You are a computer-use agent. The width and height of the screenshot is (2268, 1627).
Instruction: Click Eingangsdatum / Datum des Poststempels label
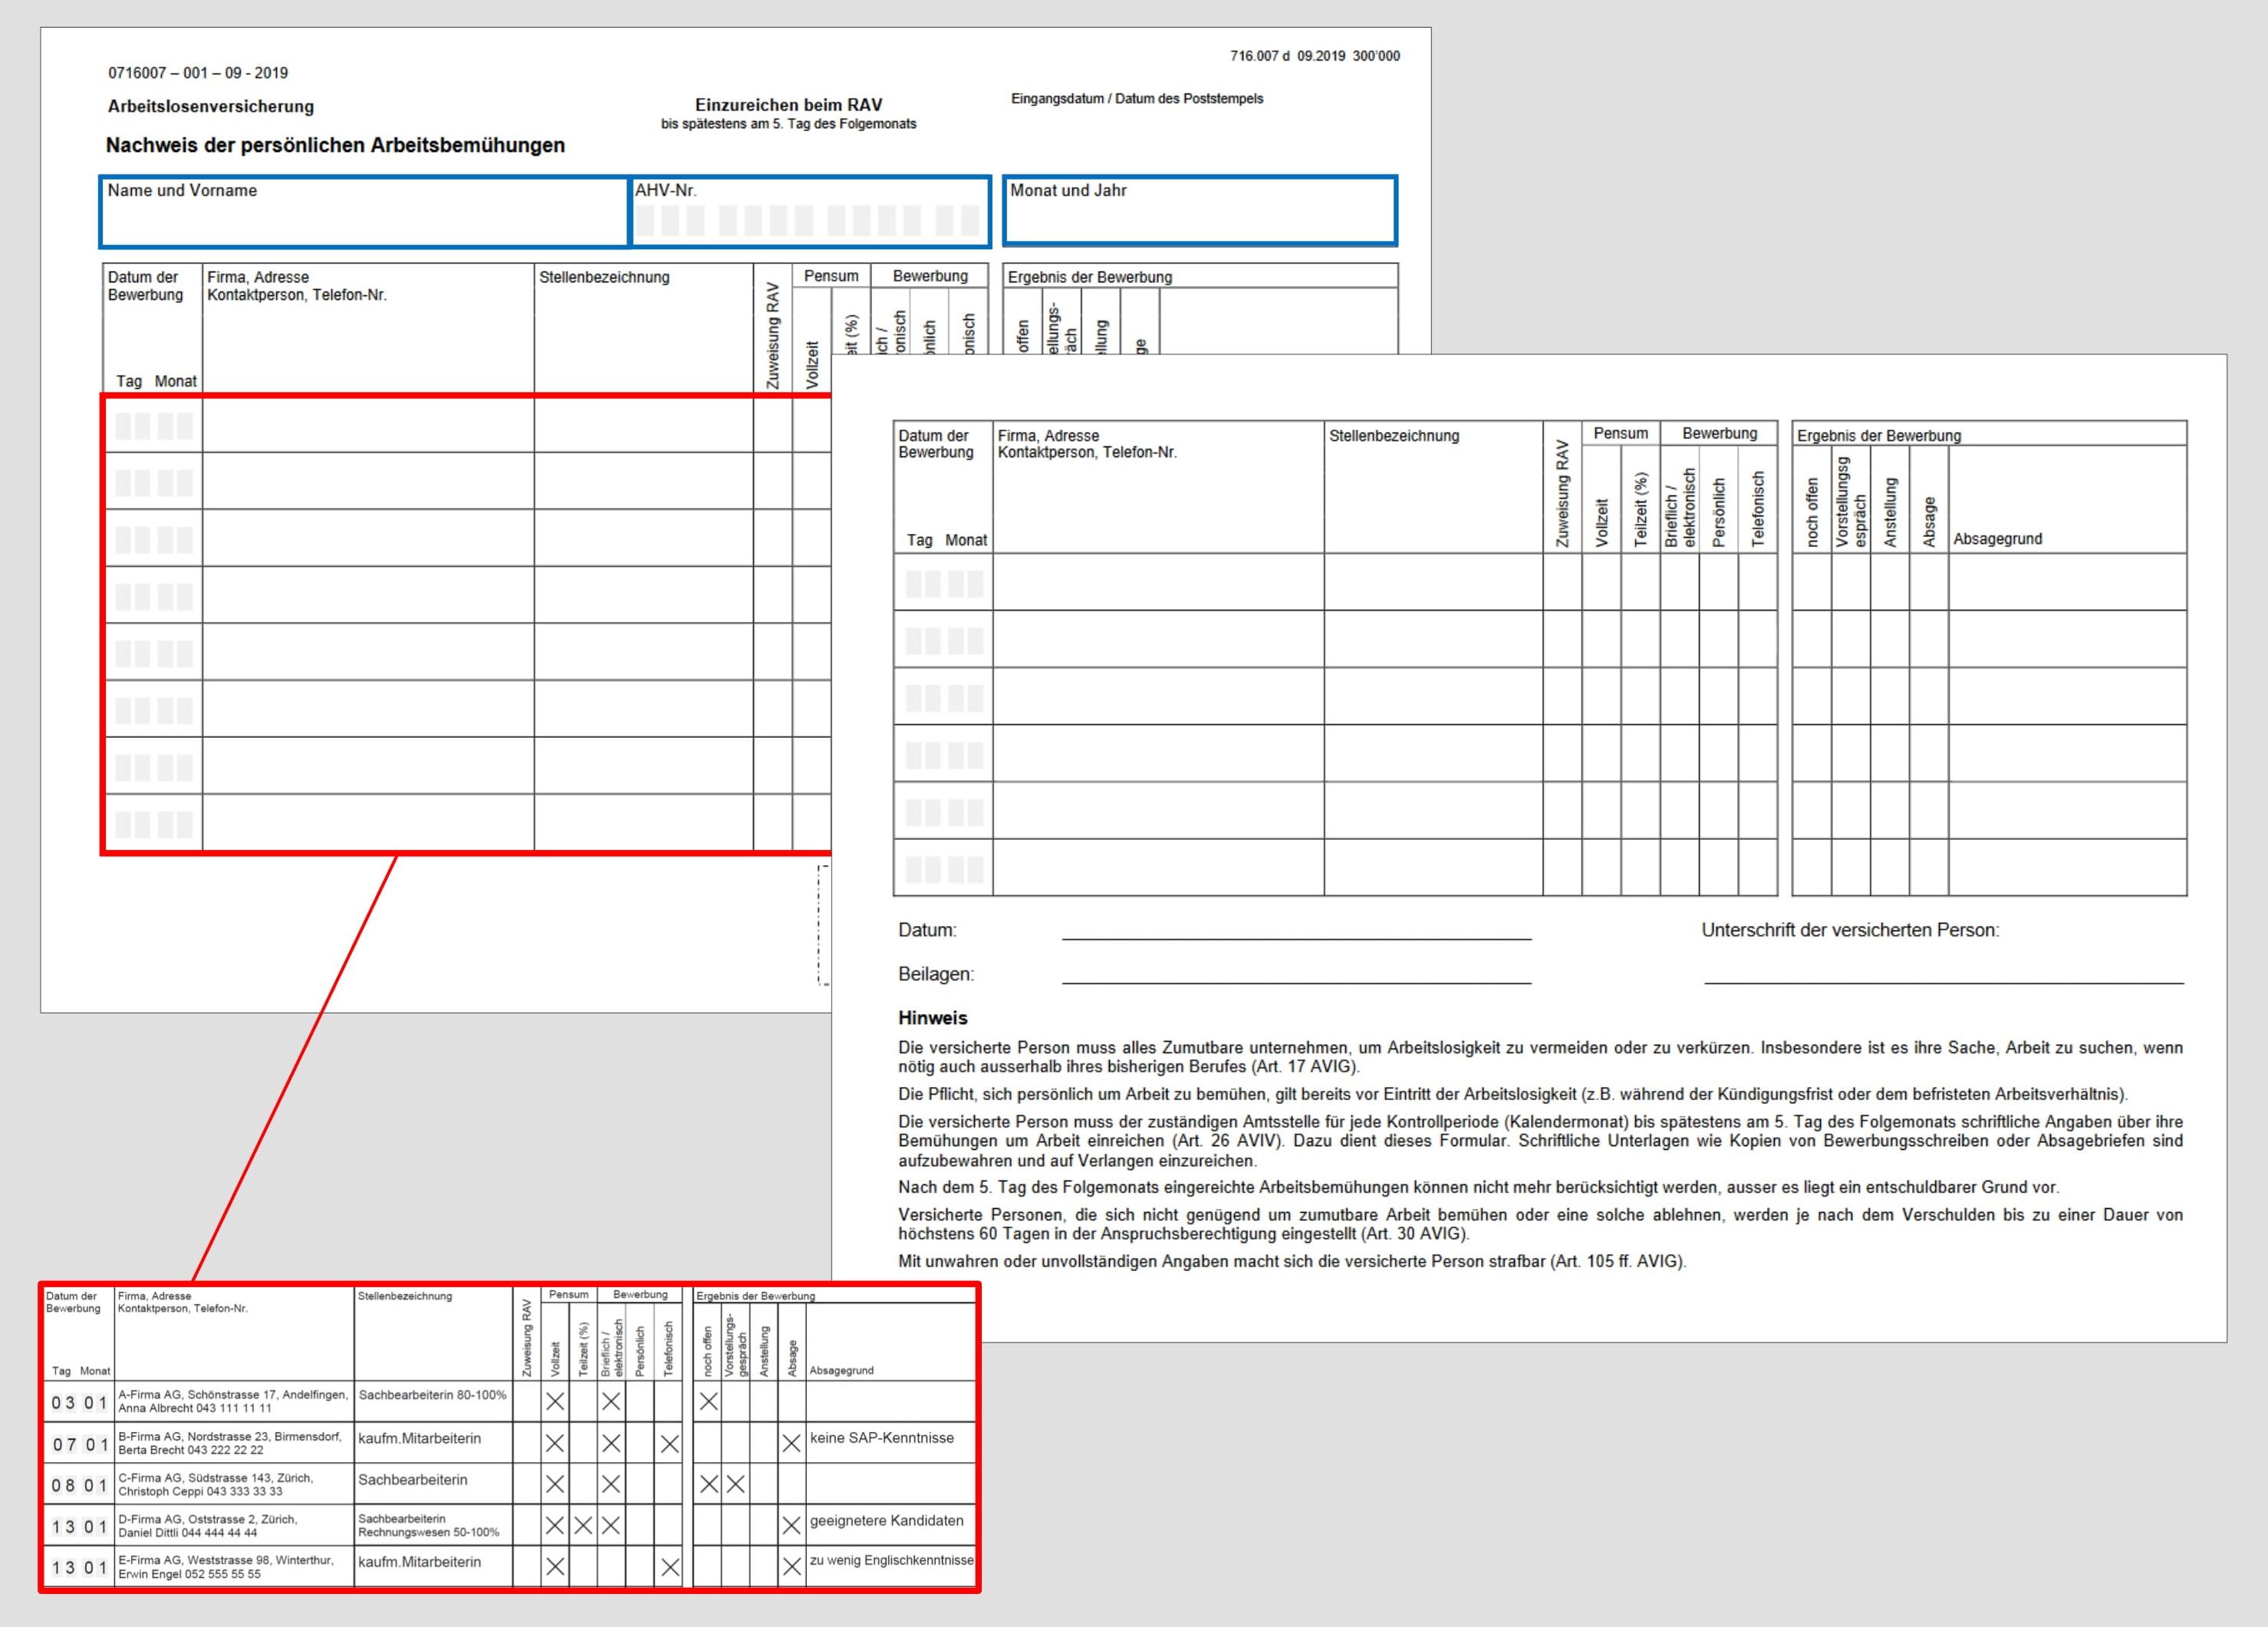pyautogui.click(x=1136, y=99)
